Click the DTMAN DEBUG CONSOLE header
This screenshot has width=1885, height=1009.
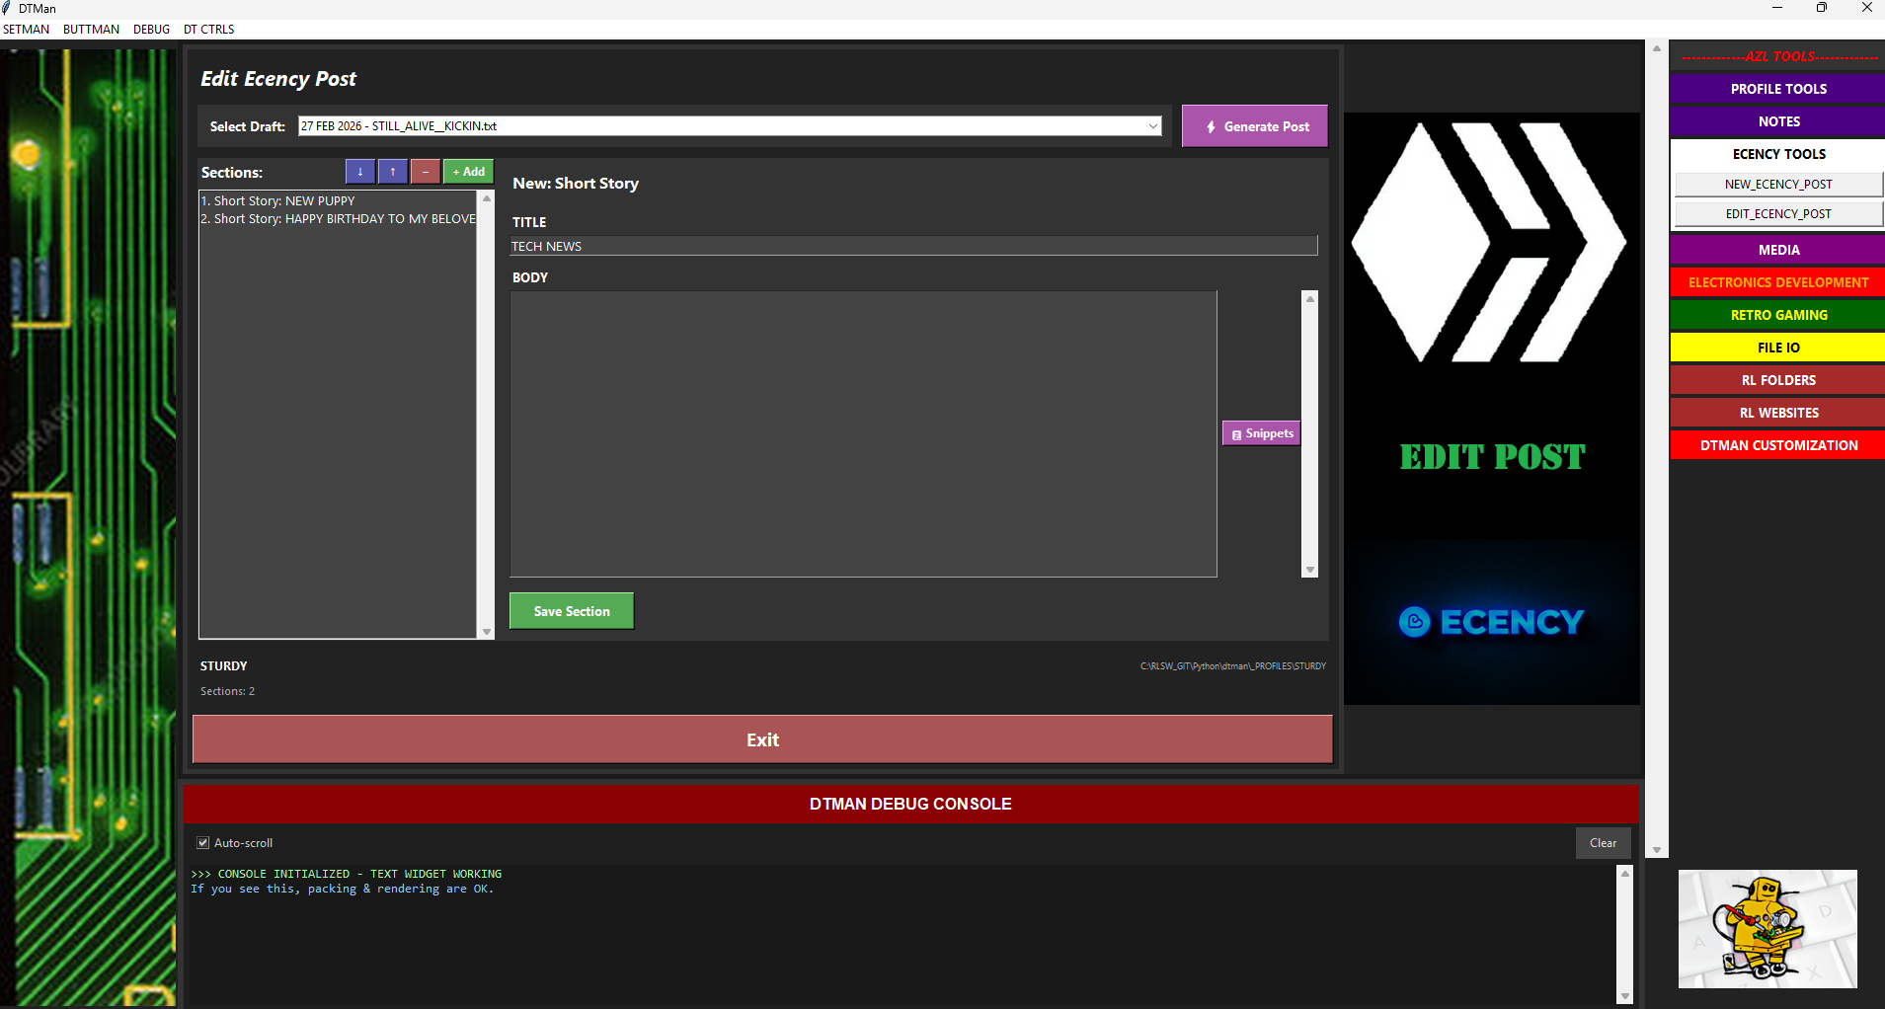click(910, 804)
